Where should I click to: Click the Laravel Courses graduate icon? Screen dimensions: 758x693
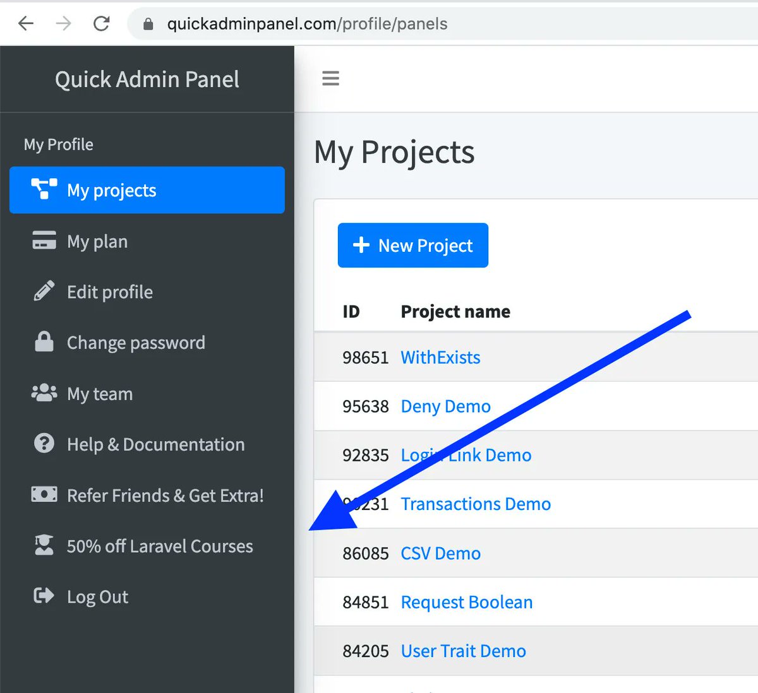pos(44,545)
